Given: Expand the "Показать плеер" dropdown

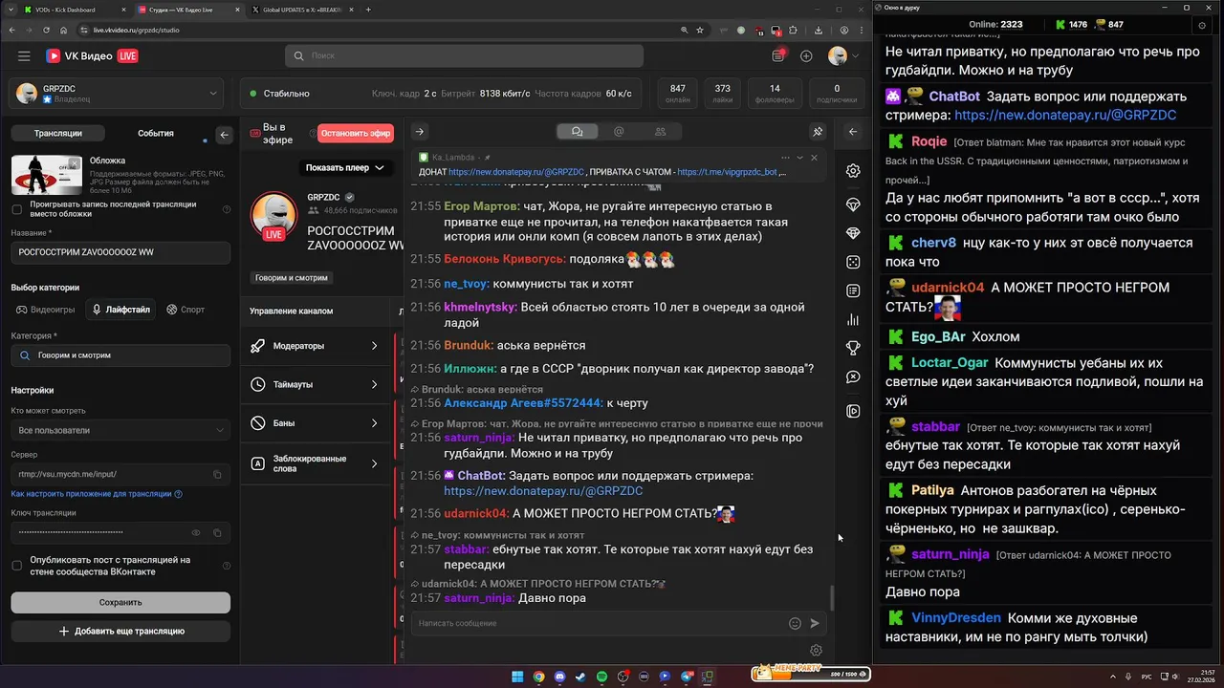Looking at the screenshot, I should pyautogui.click(x=344, y=167).
